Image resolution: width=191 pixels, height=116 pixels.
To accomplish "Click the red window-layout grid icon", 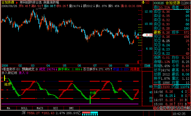I will [147, 2].
